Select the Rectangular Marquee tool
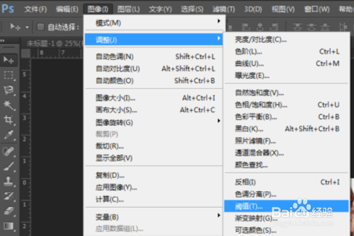The height and width of the screenshot is (236, 354). point(9,75)
